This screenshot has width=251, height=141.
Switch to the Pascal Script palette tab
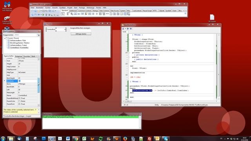pos(147,11)
